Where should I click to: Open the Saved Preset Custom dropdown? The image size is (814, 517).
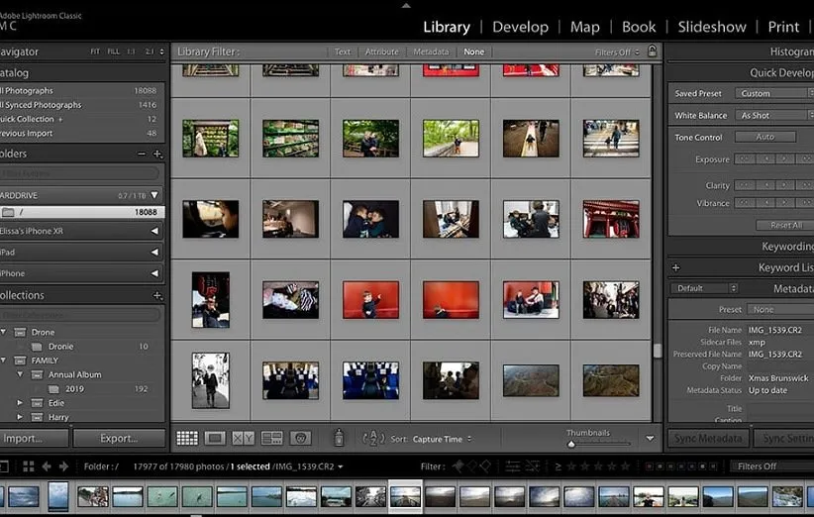772,93
